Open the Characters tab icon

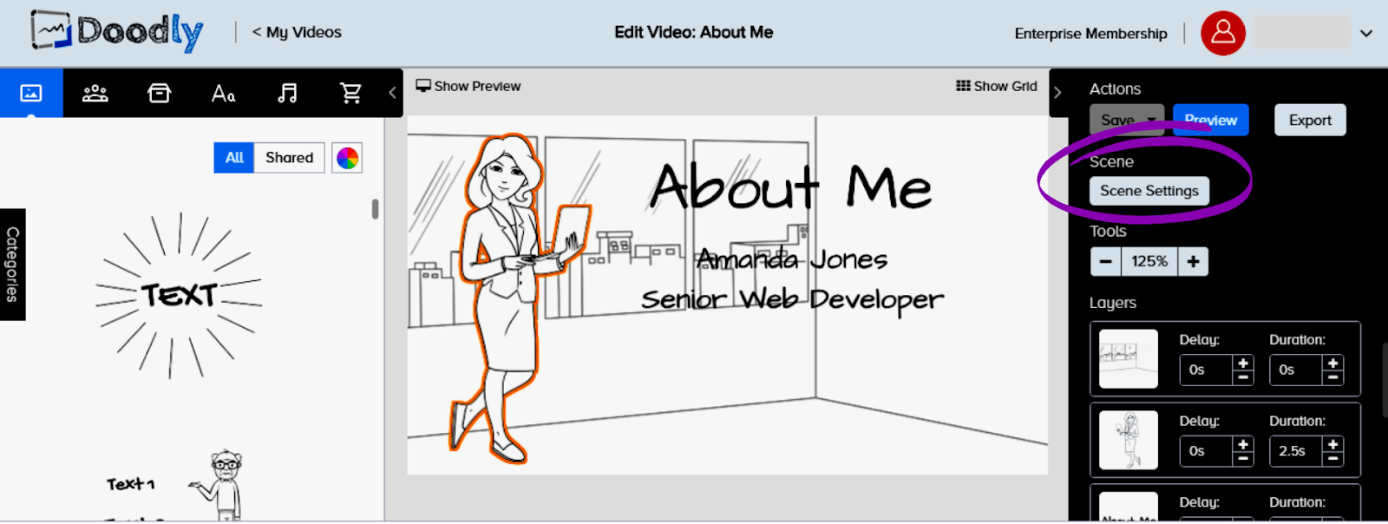[95, 93]
